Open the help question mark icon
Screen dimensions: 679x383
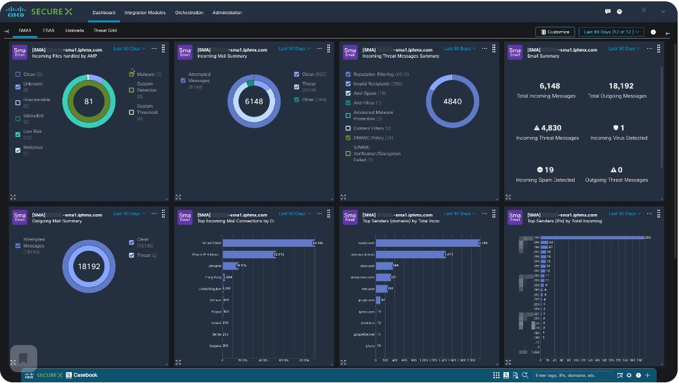[619, 12]
